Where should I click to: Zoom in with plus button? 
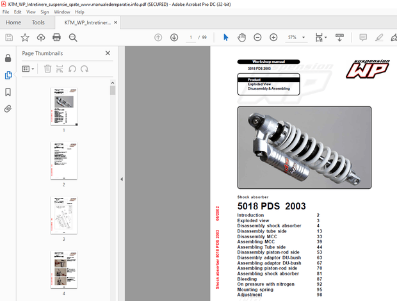[273, 38]
